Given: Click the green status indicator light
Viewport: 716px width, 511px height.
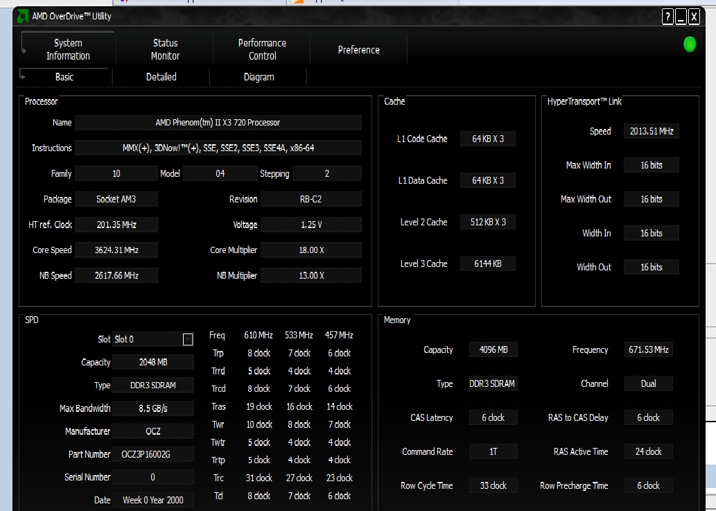Looking at the screenshot, I should (x=690, y=44).
